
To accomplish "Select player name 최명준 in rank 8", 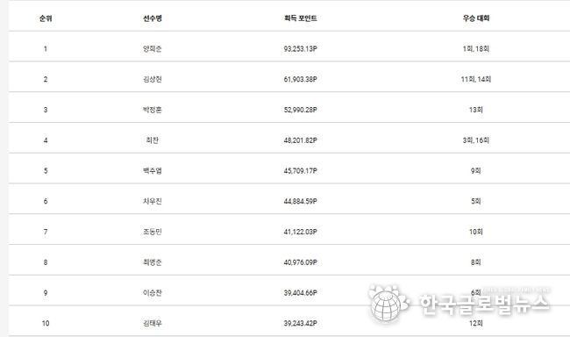I will click(153, 262).
